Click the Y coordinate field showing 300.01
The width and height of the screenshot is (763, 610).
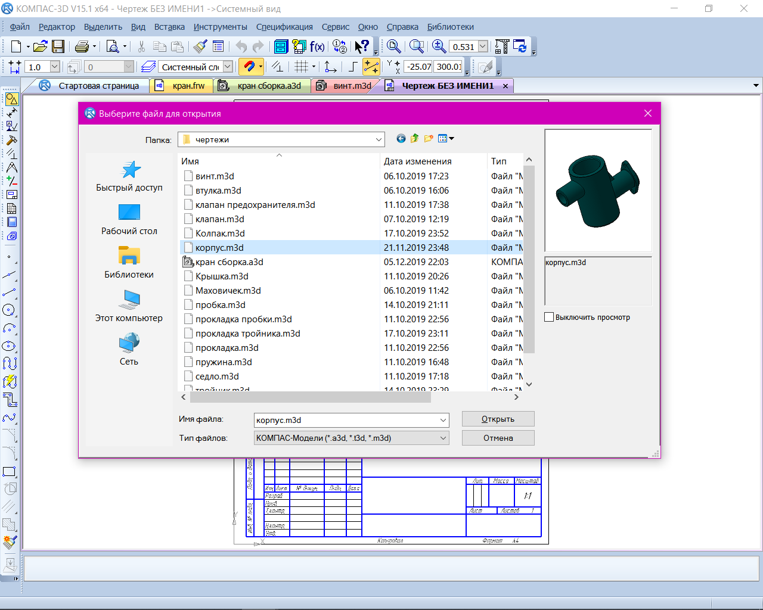(x=449, y=67)
